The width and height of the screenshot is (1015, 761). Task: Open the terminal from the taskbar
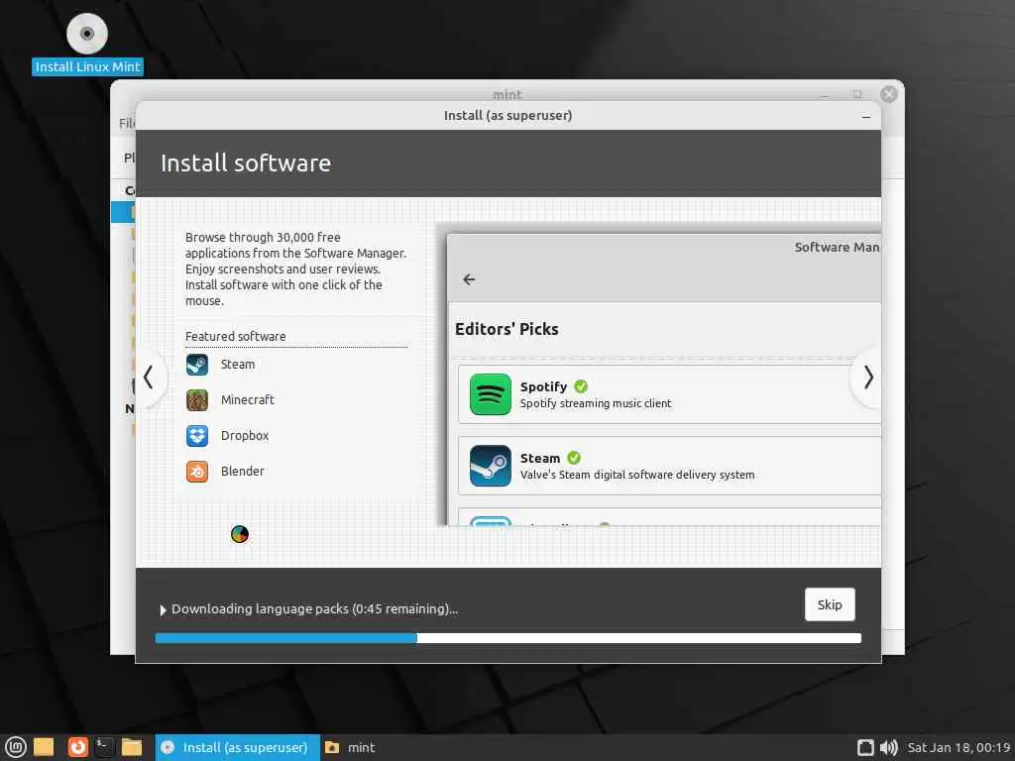click(x=103, y=747)
